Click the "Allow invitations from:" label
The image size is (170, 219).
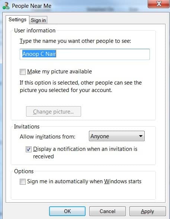coord(48,136)
